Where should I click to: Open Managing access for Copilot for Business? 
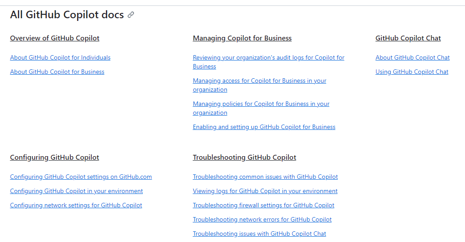pos(259,85)
